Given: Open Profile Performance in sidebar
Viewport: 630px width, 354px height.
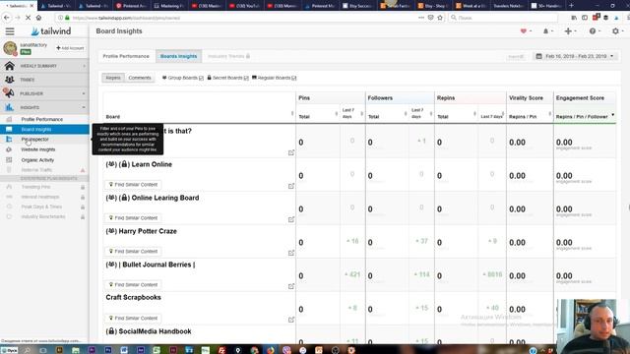Looking at the screenshot, I should click(x=42, y=119).
